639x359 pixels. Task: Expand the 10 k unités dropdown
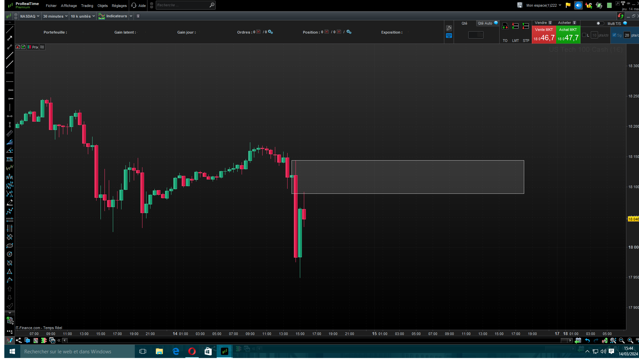pos(83,16)
